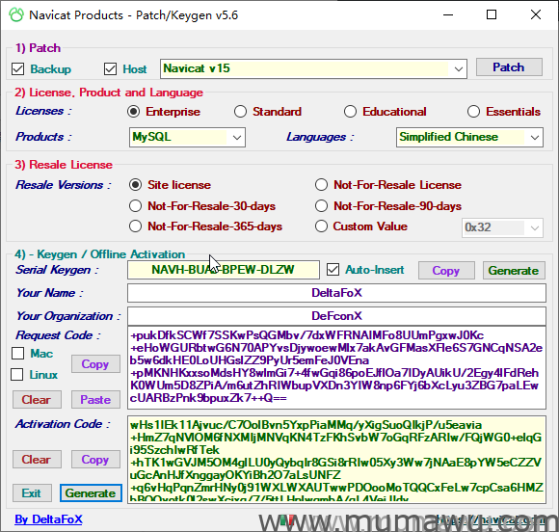Click inside the Activation Code text box
The height and width of the screenshot is (532, 559).
coord(336,460)
